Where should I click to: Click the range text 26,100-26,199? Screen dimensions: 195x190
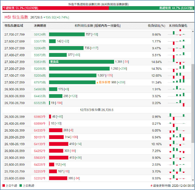click(x=14, y=144)
